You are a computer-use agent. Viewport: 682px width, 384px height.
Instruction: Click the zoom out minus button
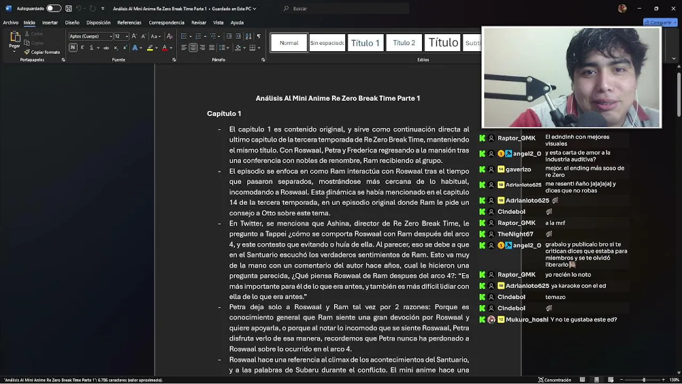(x=622, y=380)
